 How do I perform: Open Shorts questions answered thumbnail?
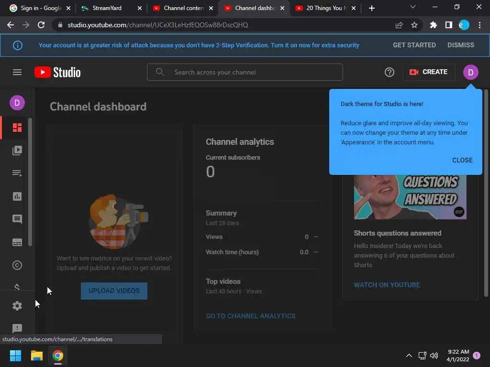[x=410, y=197]
